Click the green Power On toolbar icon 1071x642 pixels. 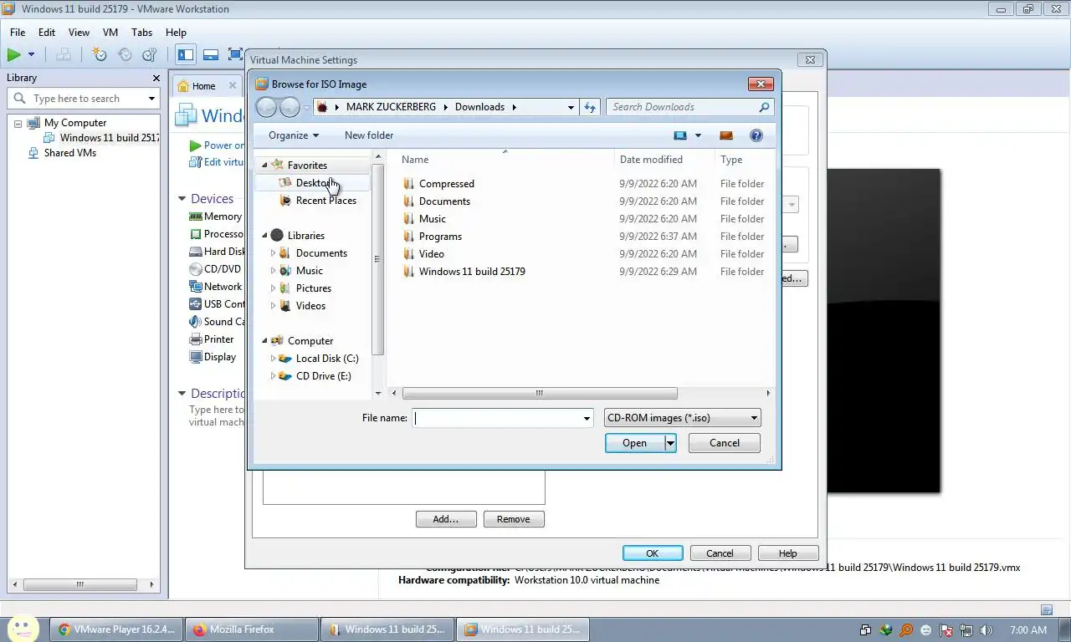pos(14,54)
